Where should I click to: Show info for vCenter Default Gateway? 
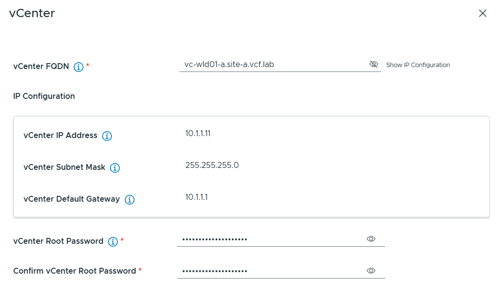click(x=130, y=200)
